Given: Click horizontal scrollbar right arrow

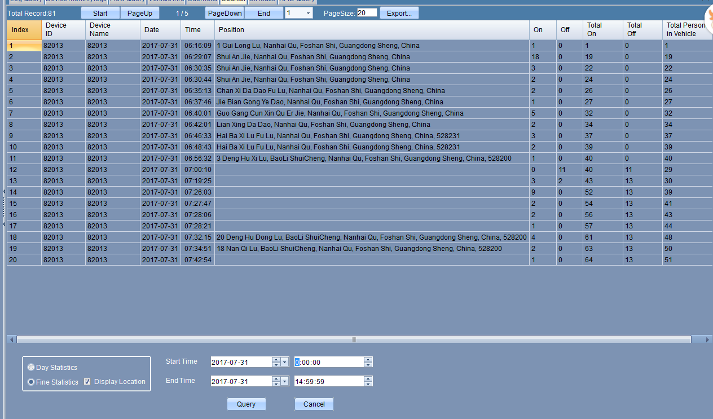Looking at the screenshot, I should (x=708, y=339).
